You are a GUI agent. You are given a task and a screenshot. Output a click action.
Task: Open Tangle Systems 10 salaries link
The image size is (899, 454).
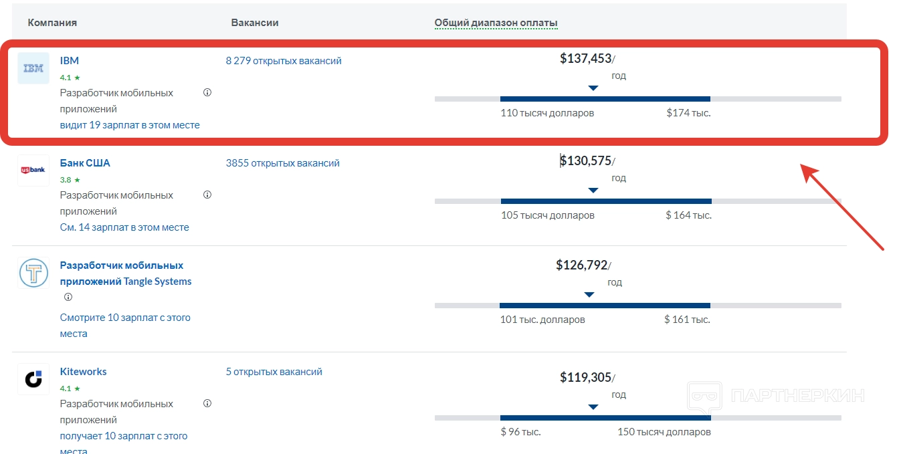pyautogui.click(x=125, y=318)
